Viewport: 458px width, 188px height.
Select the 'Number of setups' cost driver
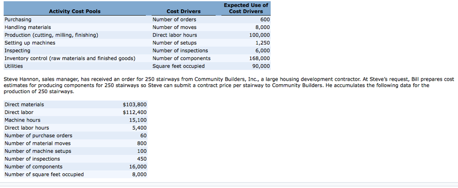coord(174,43)
